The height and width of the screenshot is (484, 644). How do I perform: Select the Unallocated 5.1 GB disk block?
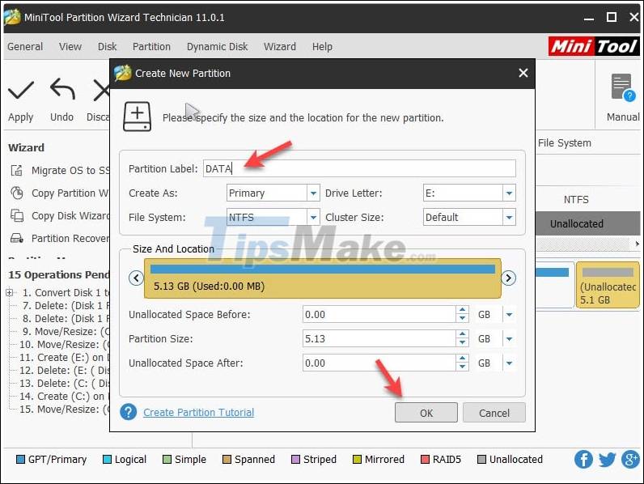pyautogui.click(x=608, y=285)
